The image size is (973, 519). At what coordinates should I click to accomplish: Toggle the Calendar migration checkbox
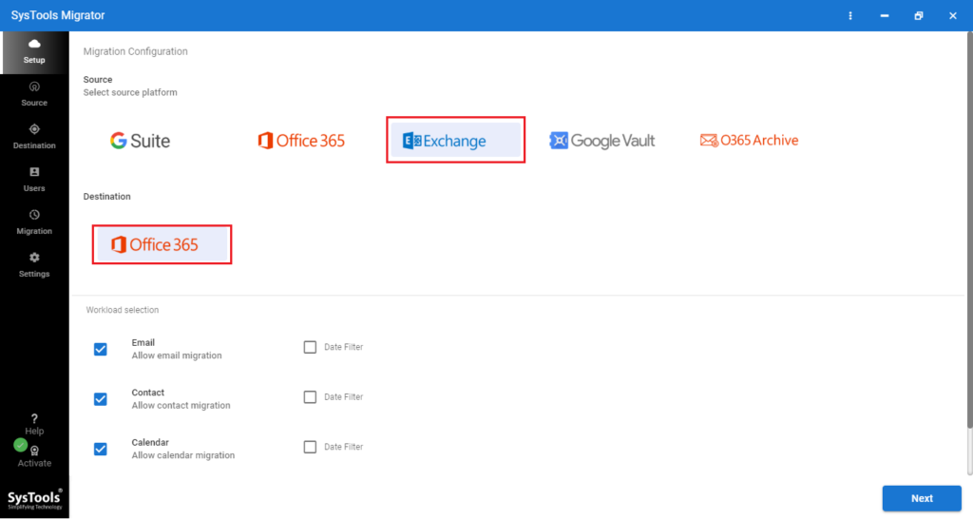(x=101, y=448)
